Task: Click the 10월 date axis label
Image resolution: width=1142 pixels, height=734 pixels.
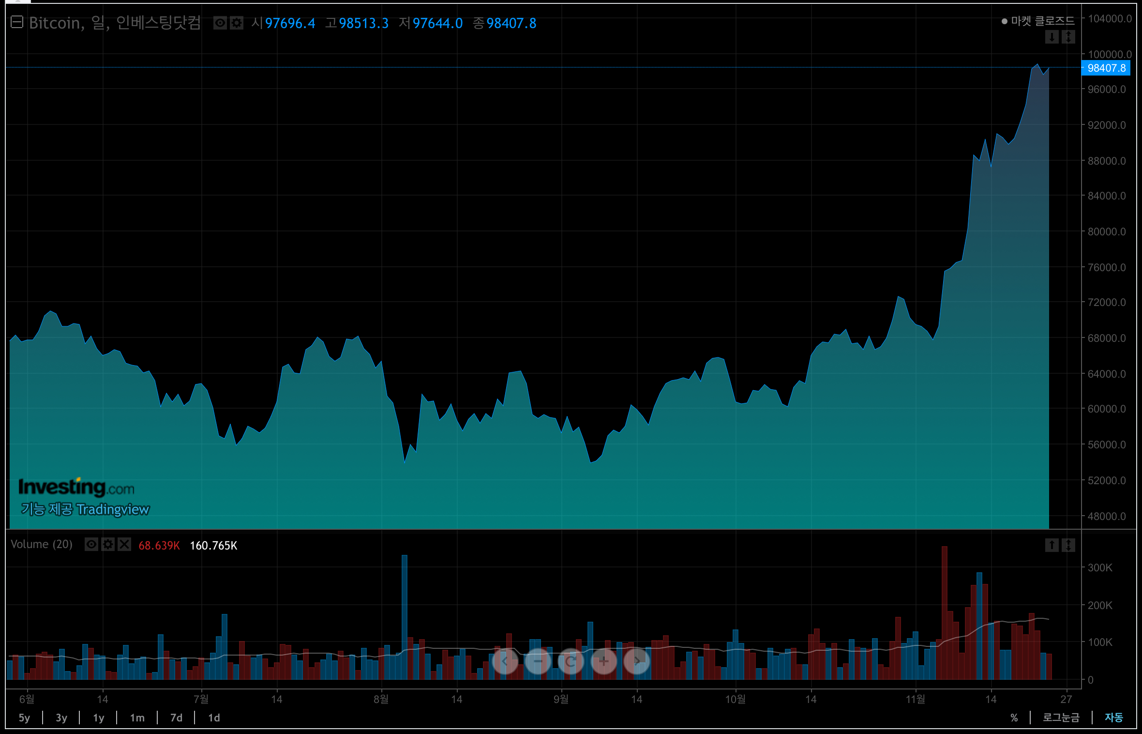Action: pos(735,699)
